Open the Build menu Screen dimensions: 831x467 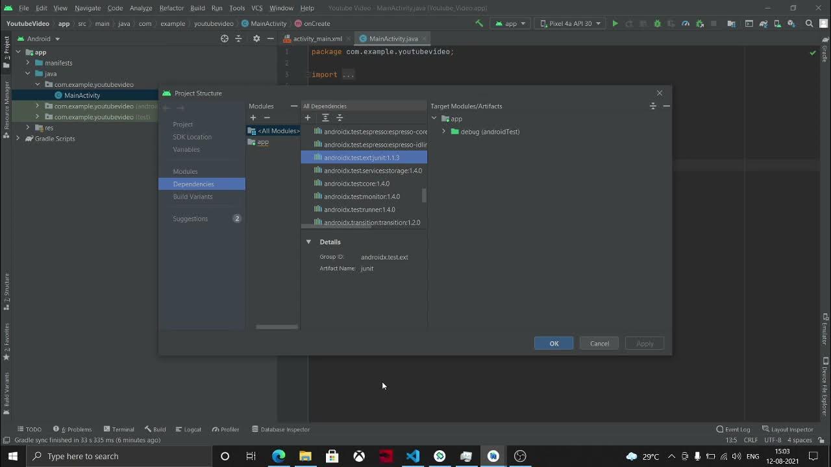coord(197,8)
